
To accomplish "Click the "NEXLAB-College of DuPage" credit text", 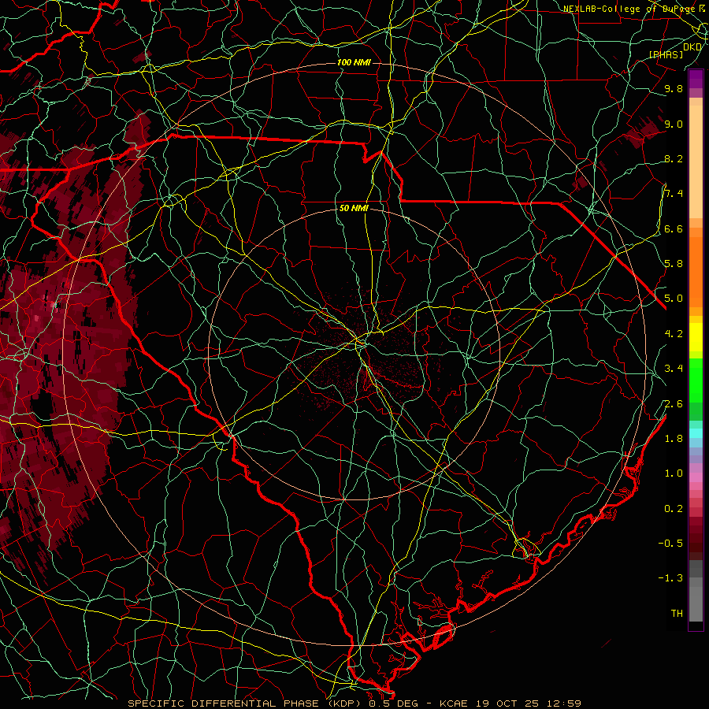I will click(631, 9).
